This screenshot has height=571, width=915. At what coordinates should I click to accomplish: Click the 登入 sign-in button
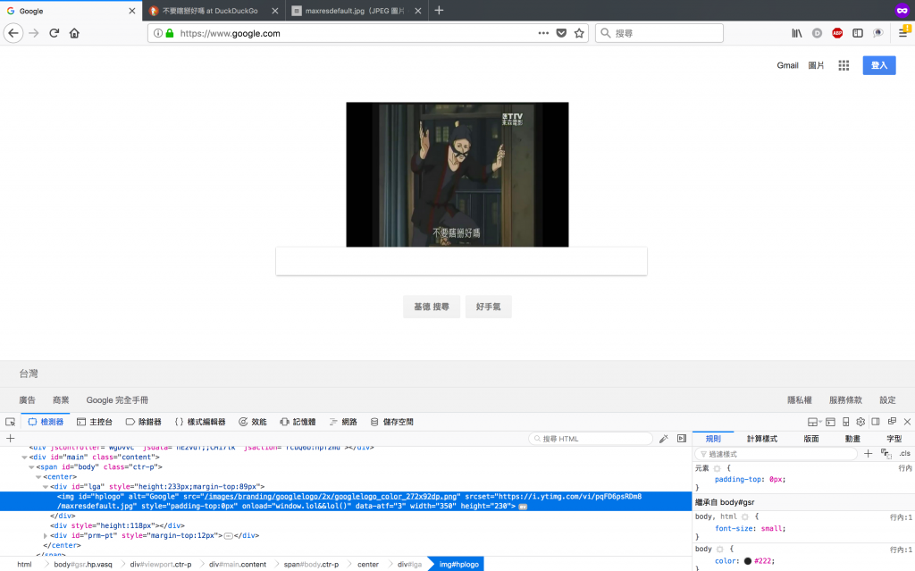pyautogui.click(x=879, y=65)
